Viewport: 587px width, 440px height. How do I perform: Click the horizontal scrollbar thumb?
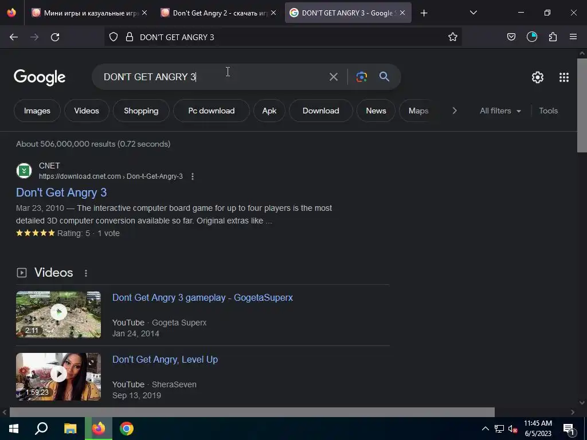point(252,412)
